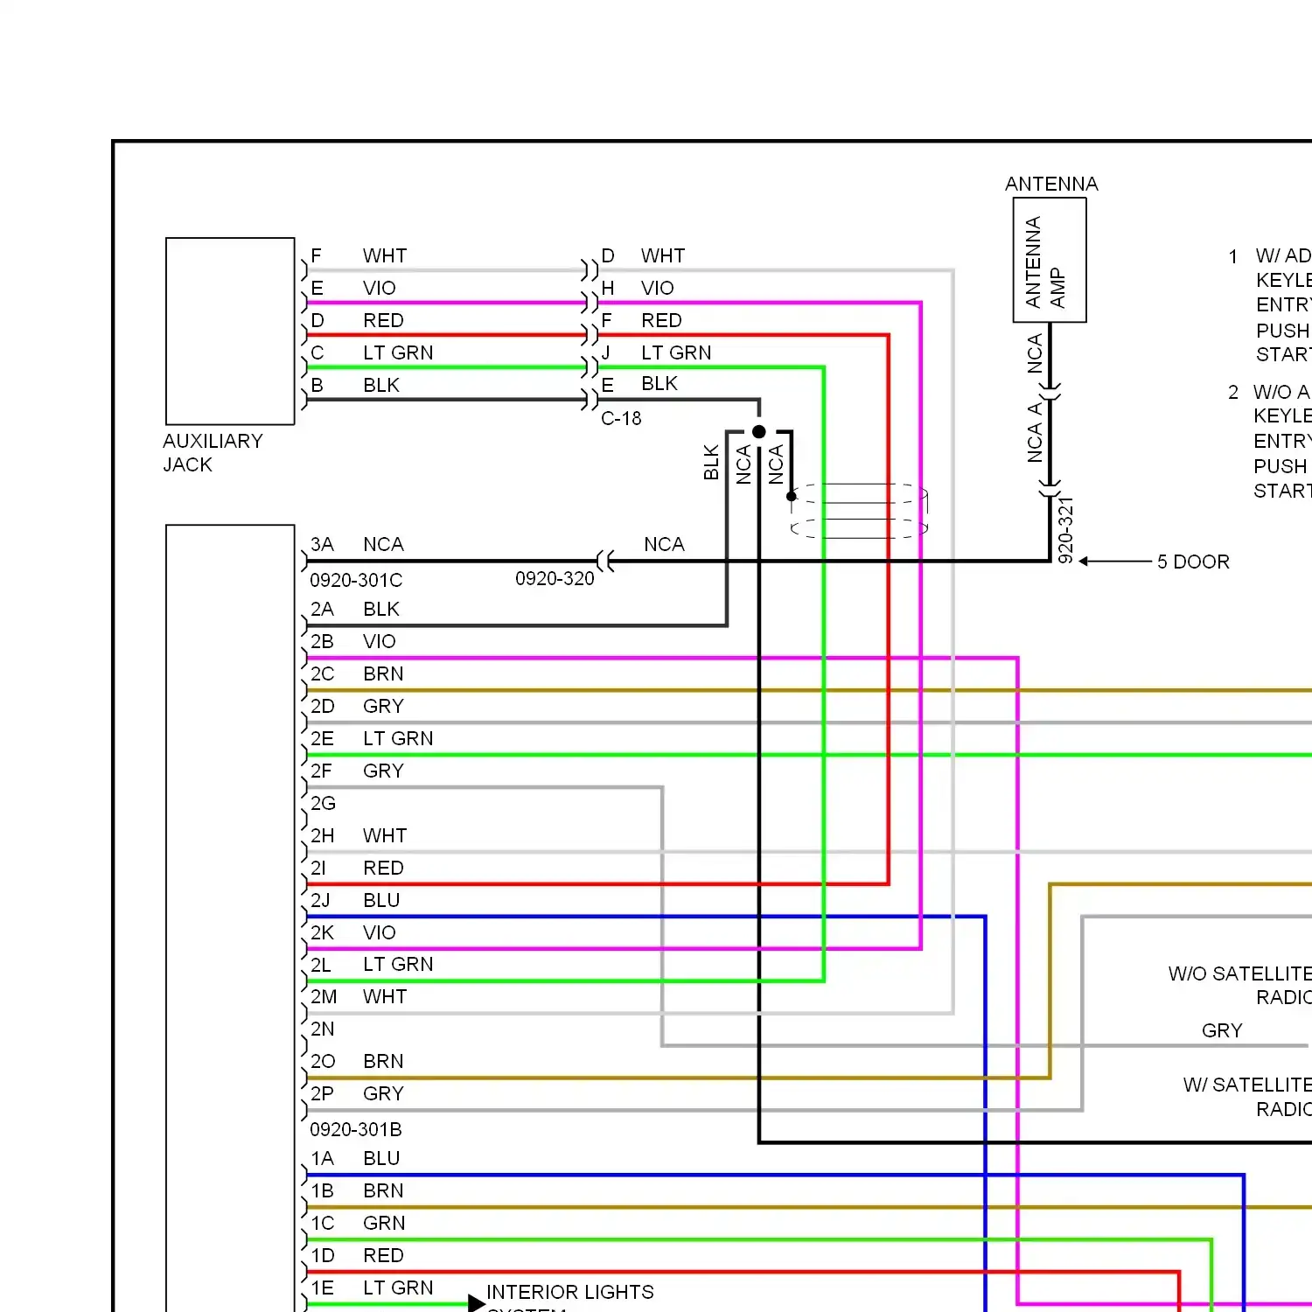
Task: Click C-18 pin F RED label
Action: (x=641, y=320)
